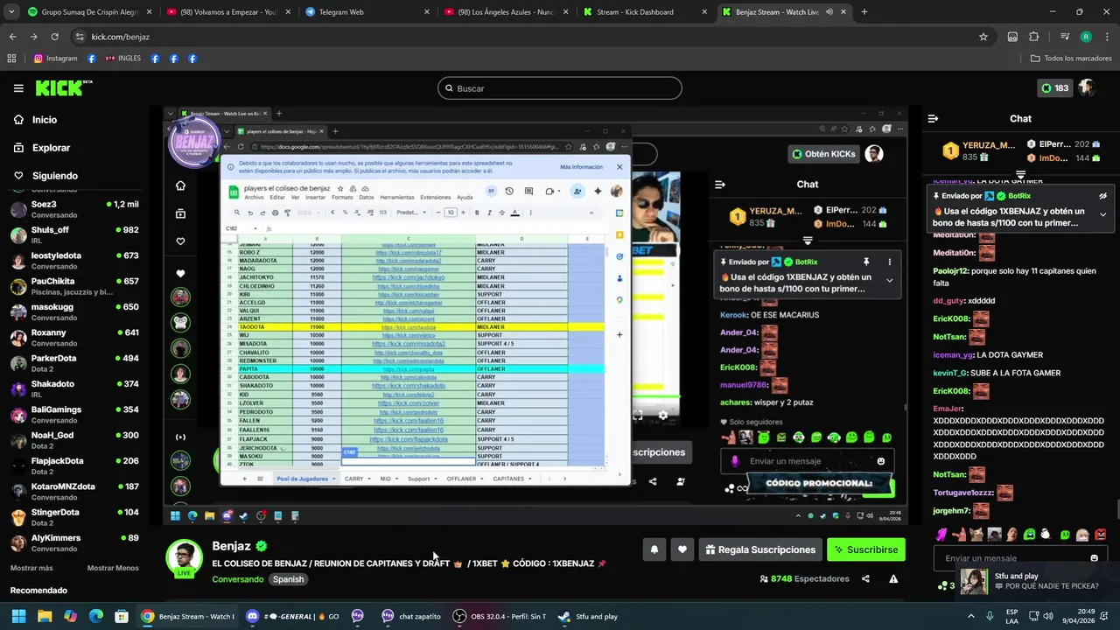
Task: Expand the pinned BotRix message chevron
Action: click(1102, 215)
